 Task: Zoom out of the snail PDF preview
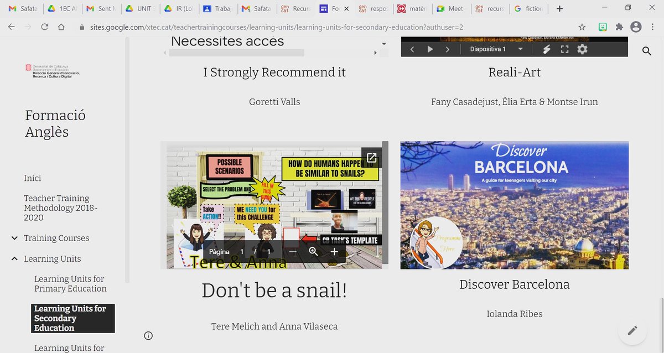pos(293,252)
